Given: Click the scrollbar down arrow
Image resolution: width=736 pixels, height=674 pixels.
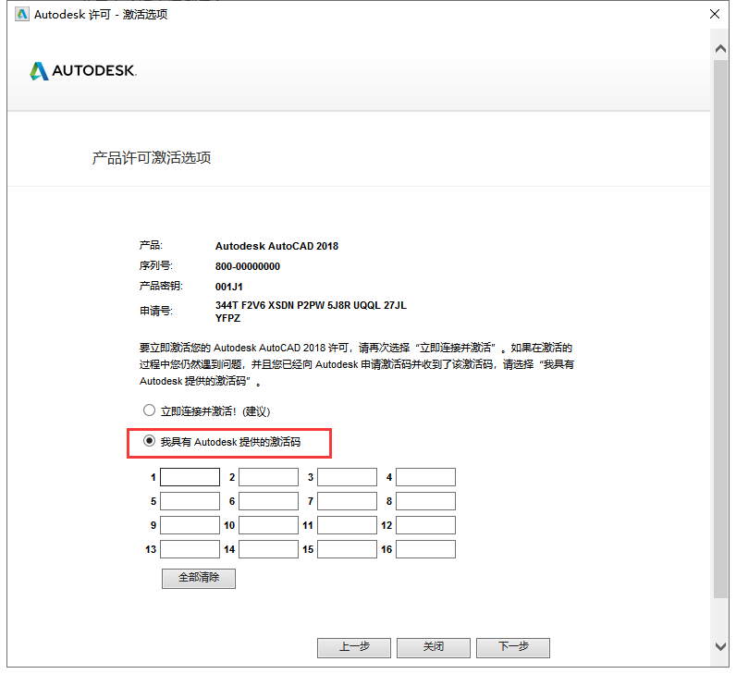Looking at the screenshot, I should point(720,646).
